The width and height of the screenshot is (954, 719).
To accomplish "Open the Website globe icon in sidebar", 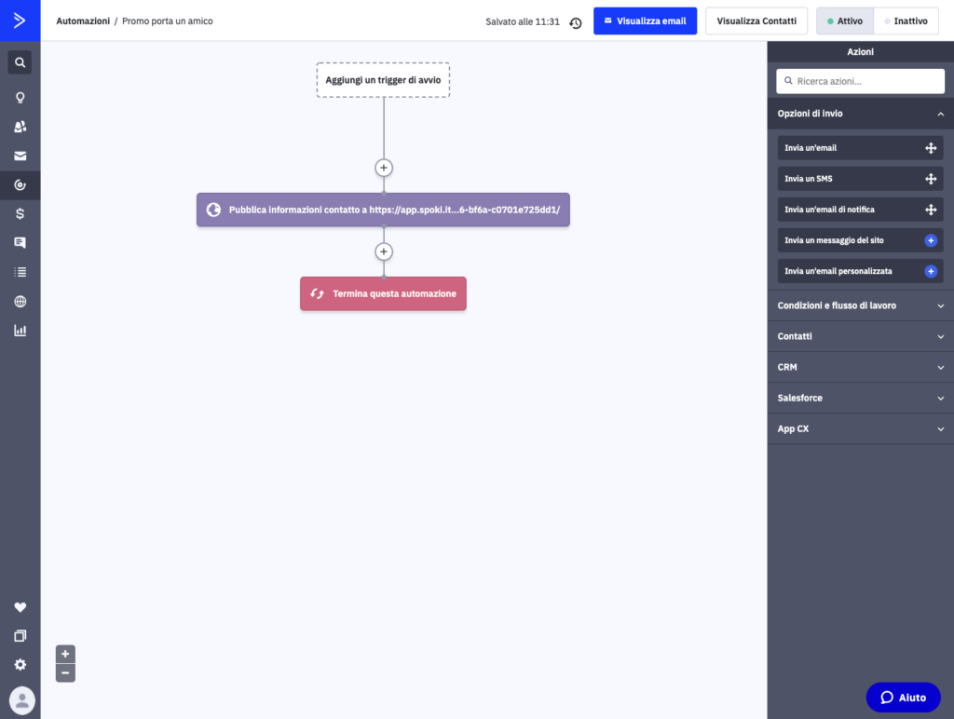I will [20, 301].
